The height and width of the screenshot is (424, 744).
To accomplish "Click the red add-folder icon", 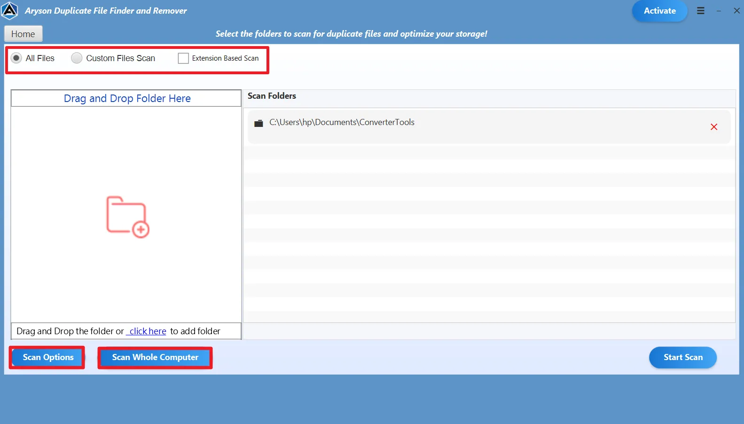I will tap(127, 217).
